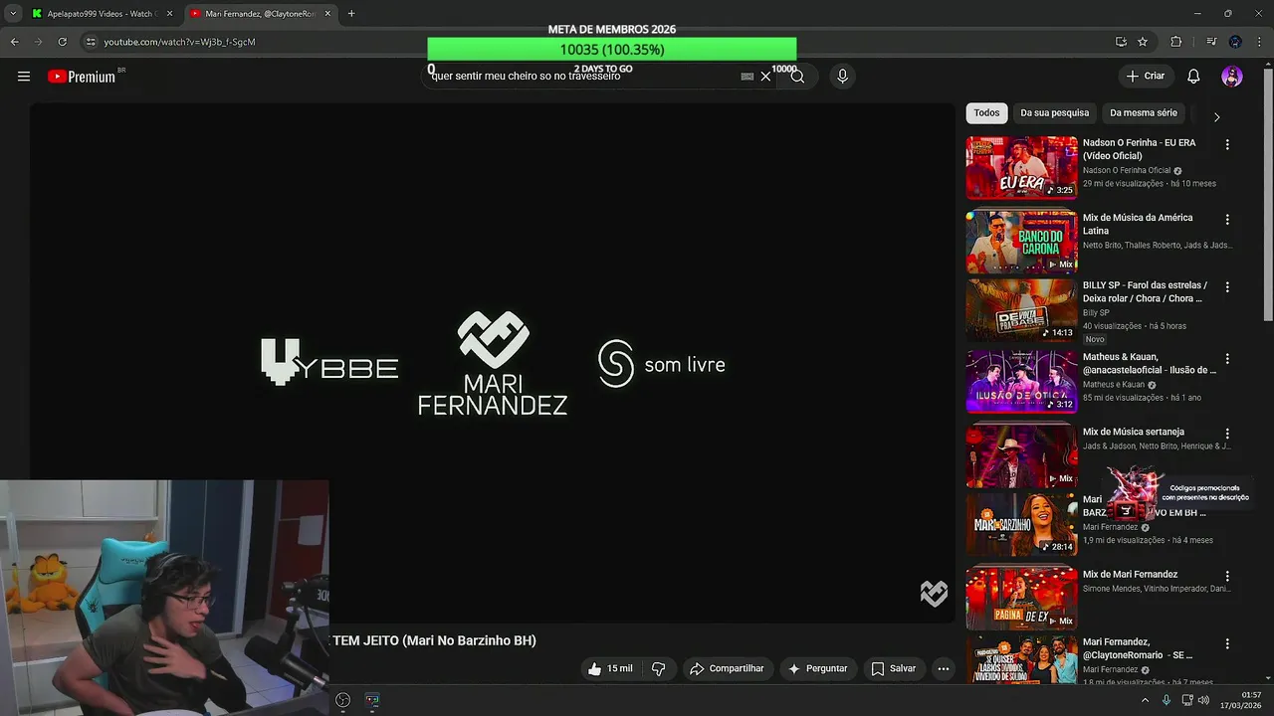Open options for BILLY SP video
The image size is (1274, 716).
1227,286
